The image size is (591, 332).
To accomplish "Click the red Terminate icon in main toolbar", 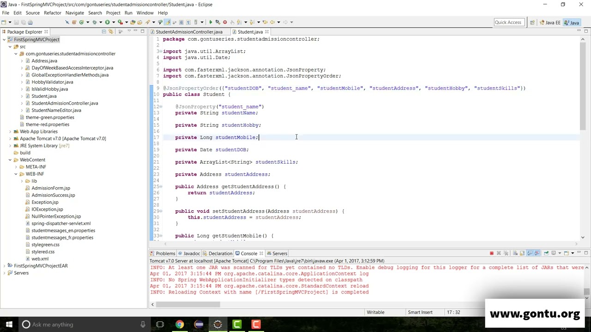I will tap(225, 22).
